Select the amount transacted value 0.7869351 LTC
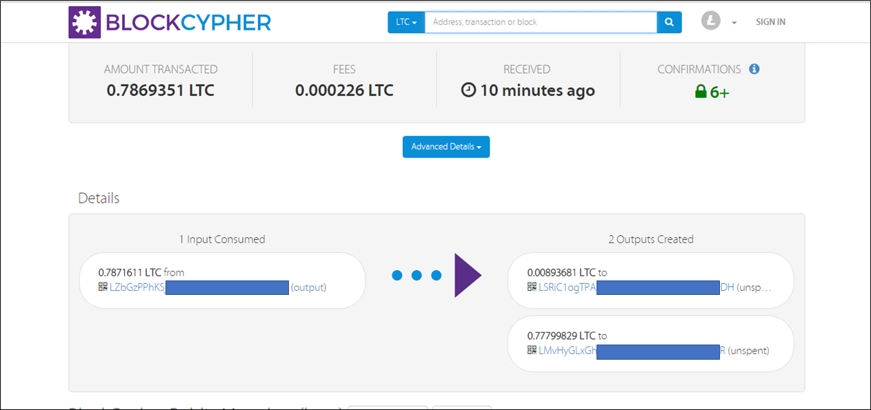The height and width of the screenshot is (410, 871). pyautogui.click(x=161, y=90)
